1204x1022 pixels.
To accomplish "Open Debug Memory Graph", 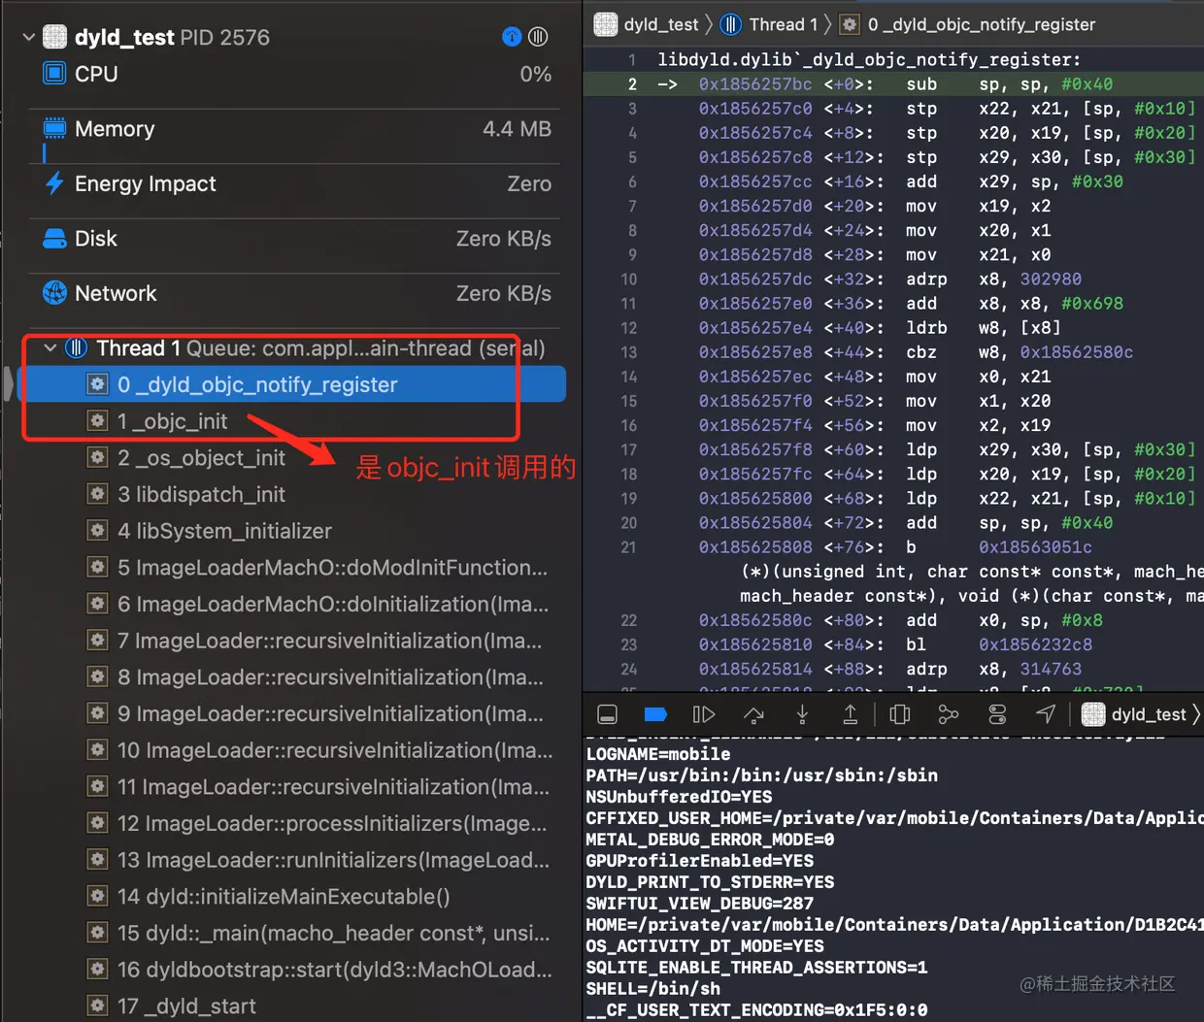I will (x=949, y=715).
